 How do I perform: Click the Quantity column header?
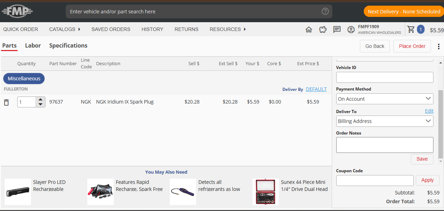pos(26,64)
